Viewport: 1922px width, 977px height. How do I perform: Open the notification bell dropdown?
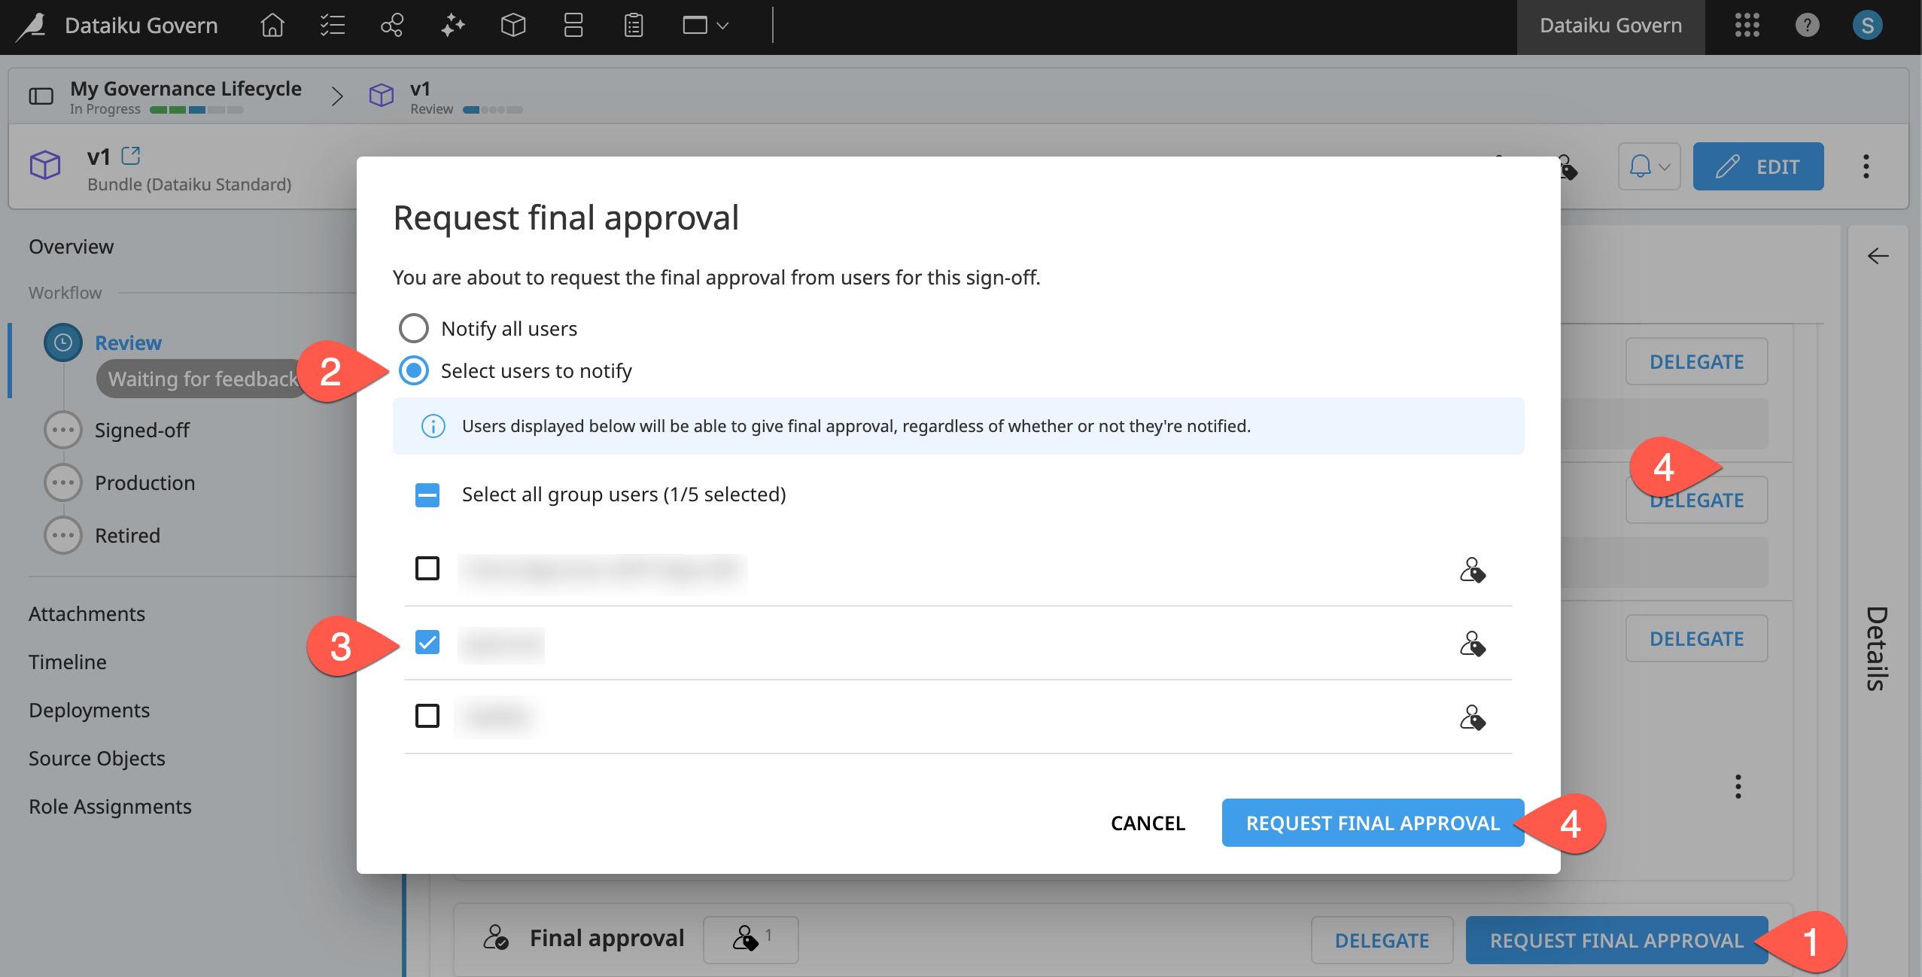[1649, 166]
